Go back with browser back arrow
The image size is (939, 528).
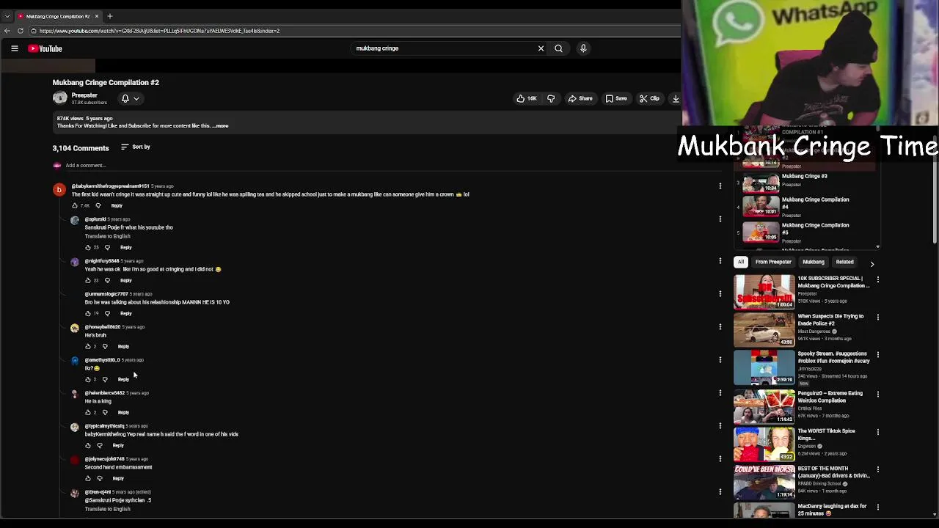coord(7,31)
